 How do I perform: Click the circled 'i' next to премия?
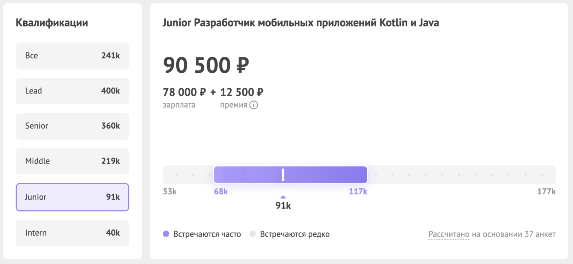pyautogui.click(x=253, y=105)
